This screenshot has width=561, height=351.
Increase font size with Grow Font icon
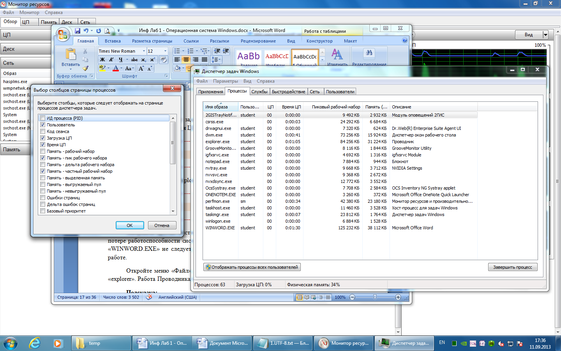point(141,68)
